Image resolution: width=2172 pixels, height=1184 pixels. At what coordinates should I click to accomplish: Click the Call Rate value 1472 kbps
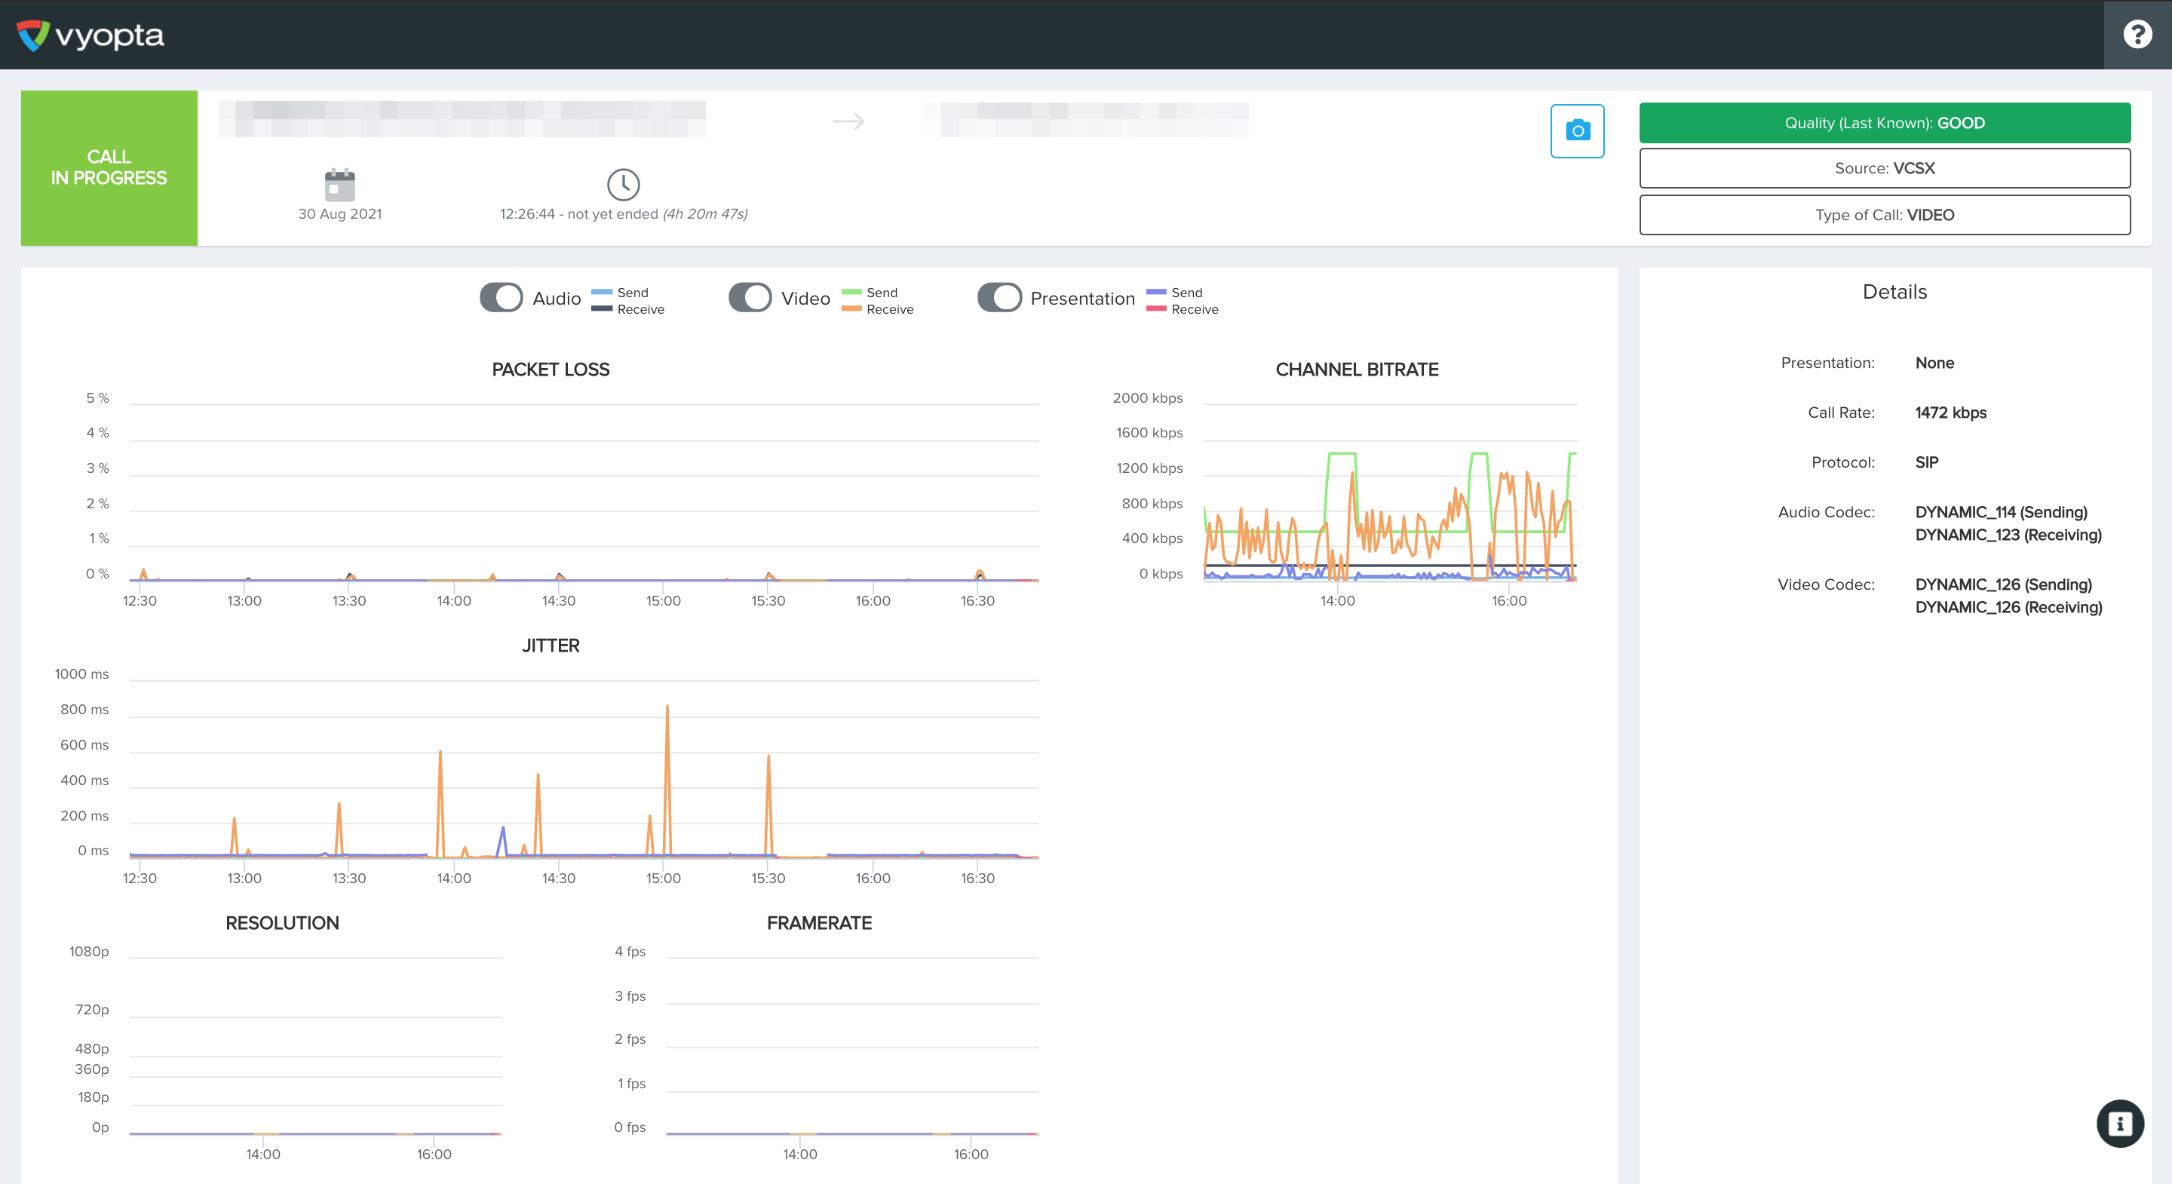click(x=1950, y=413)
